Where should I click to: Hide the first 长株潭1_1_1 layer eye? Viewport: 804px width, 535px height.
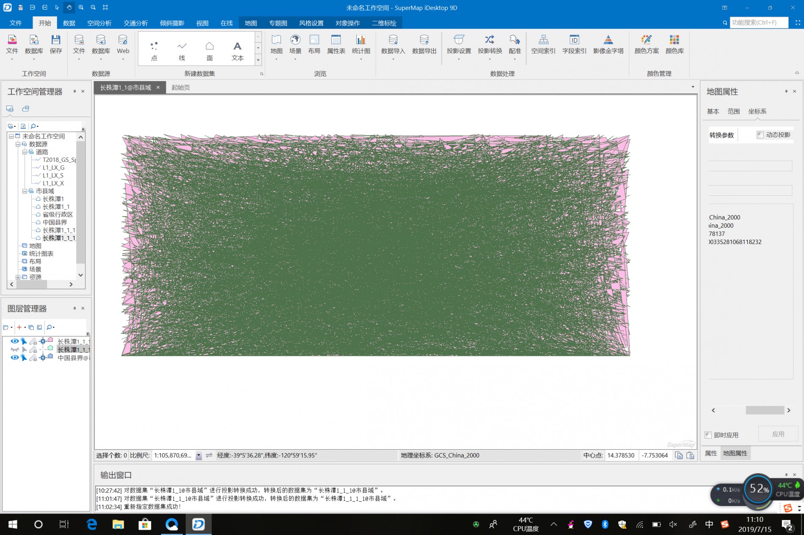14,341
